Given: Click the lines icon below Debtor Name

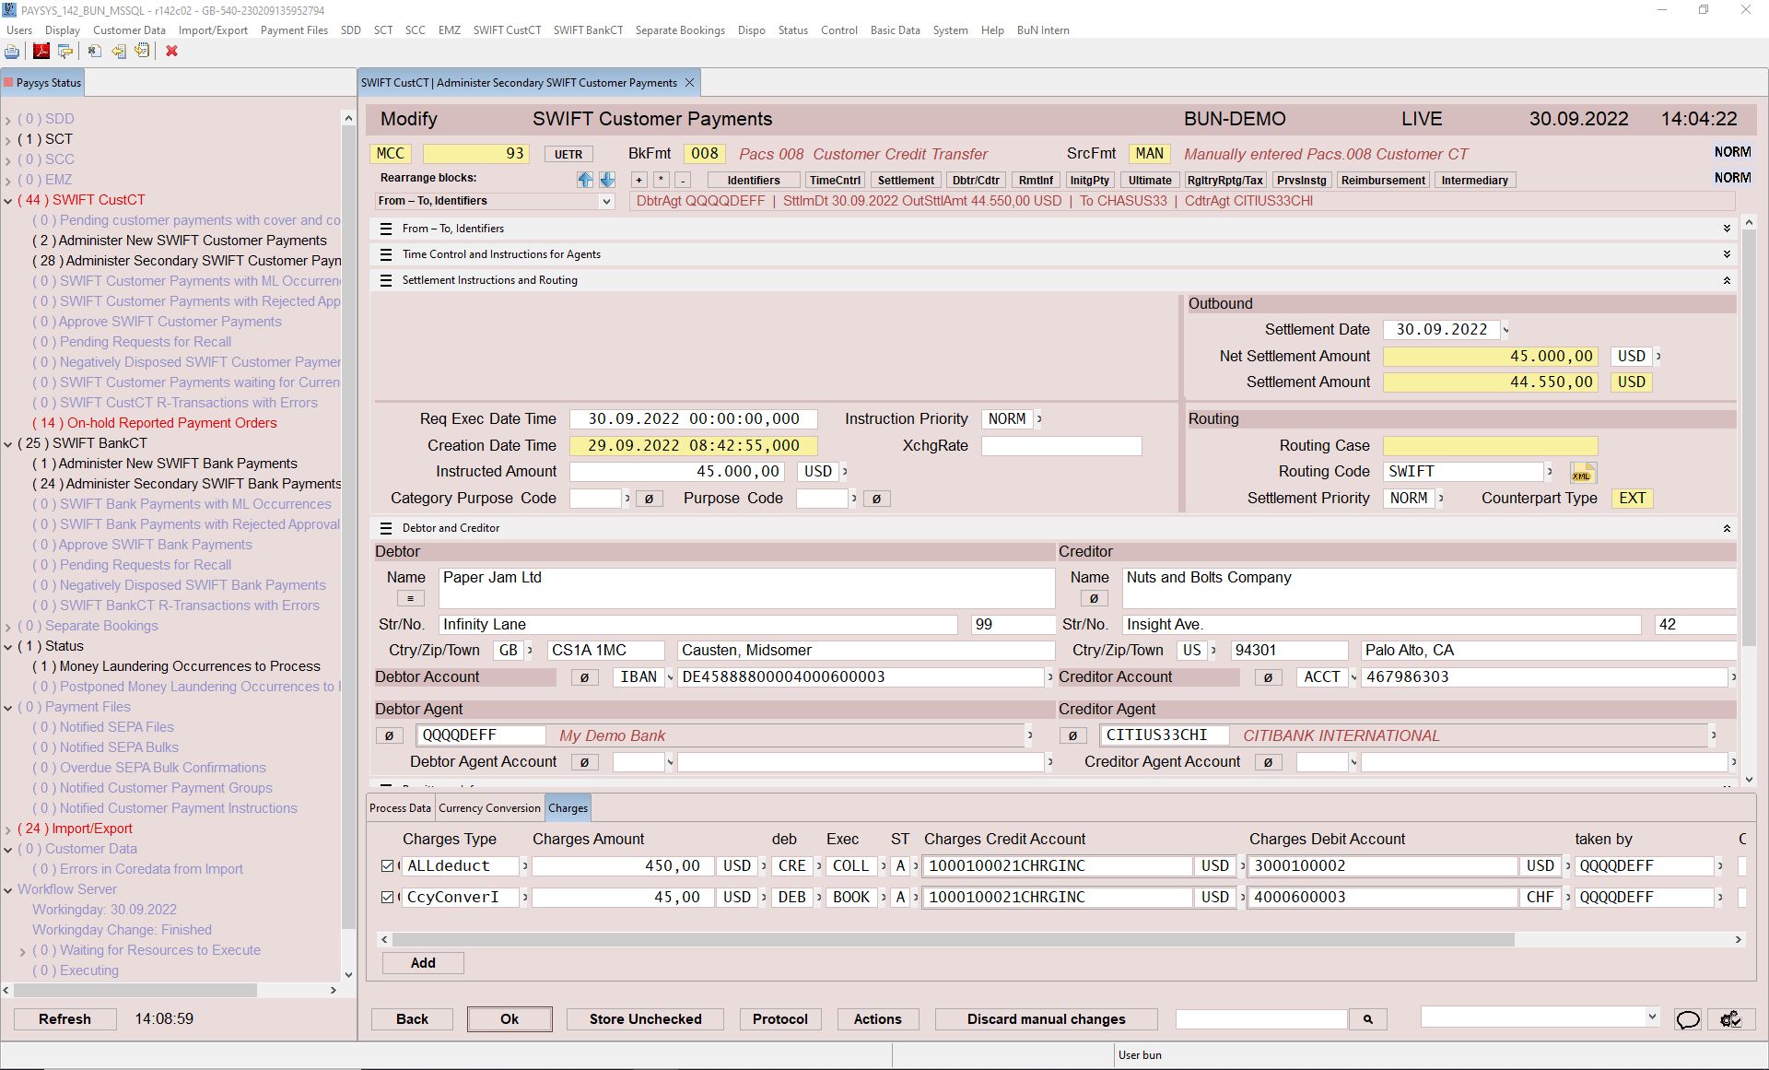Looking at the screenshot, I should pos(410,598).
